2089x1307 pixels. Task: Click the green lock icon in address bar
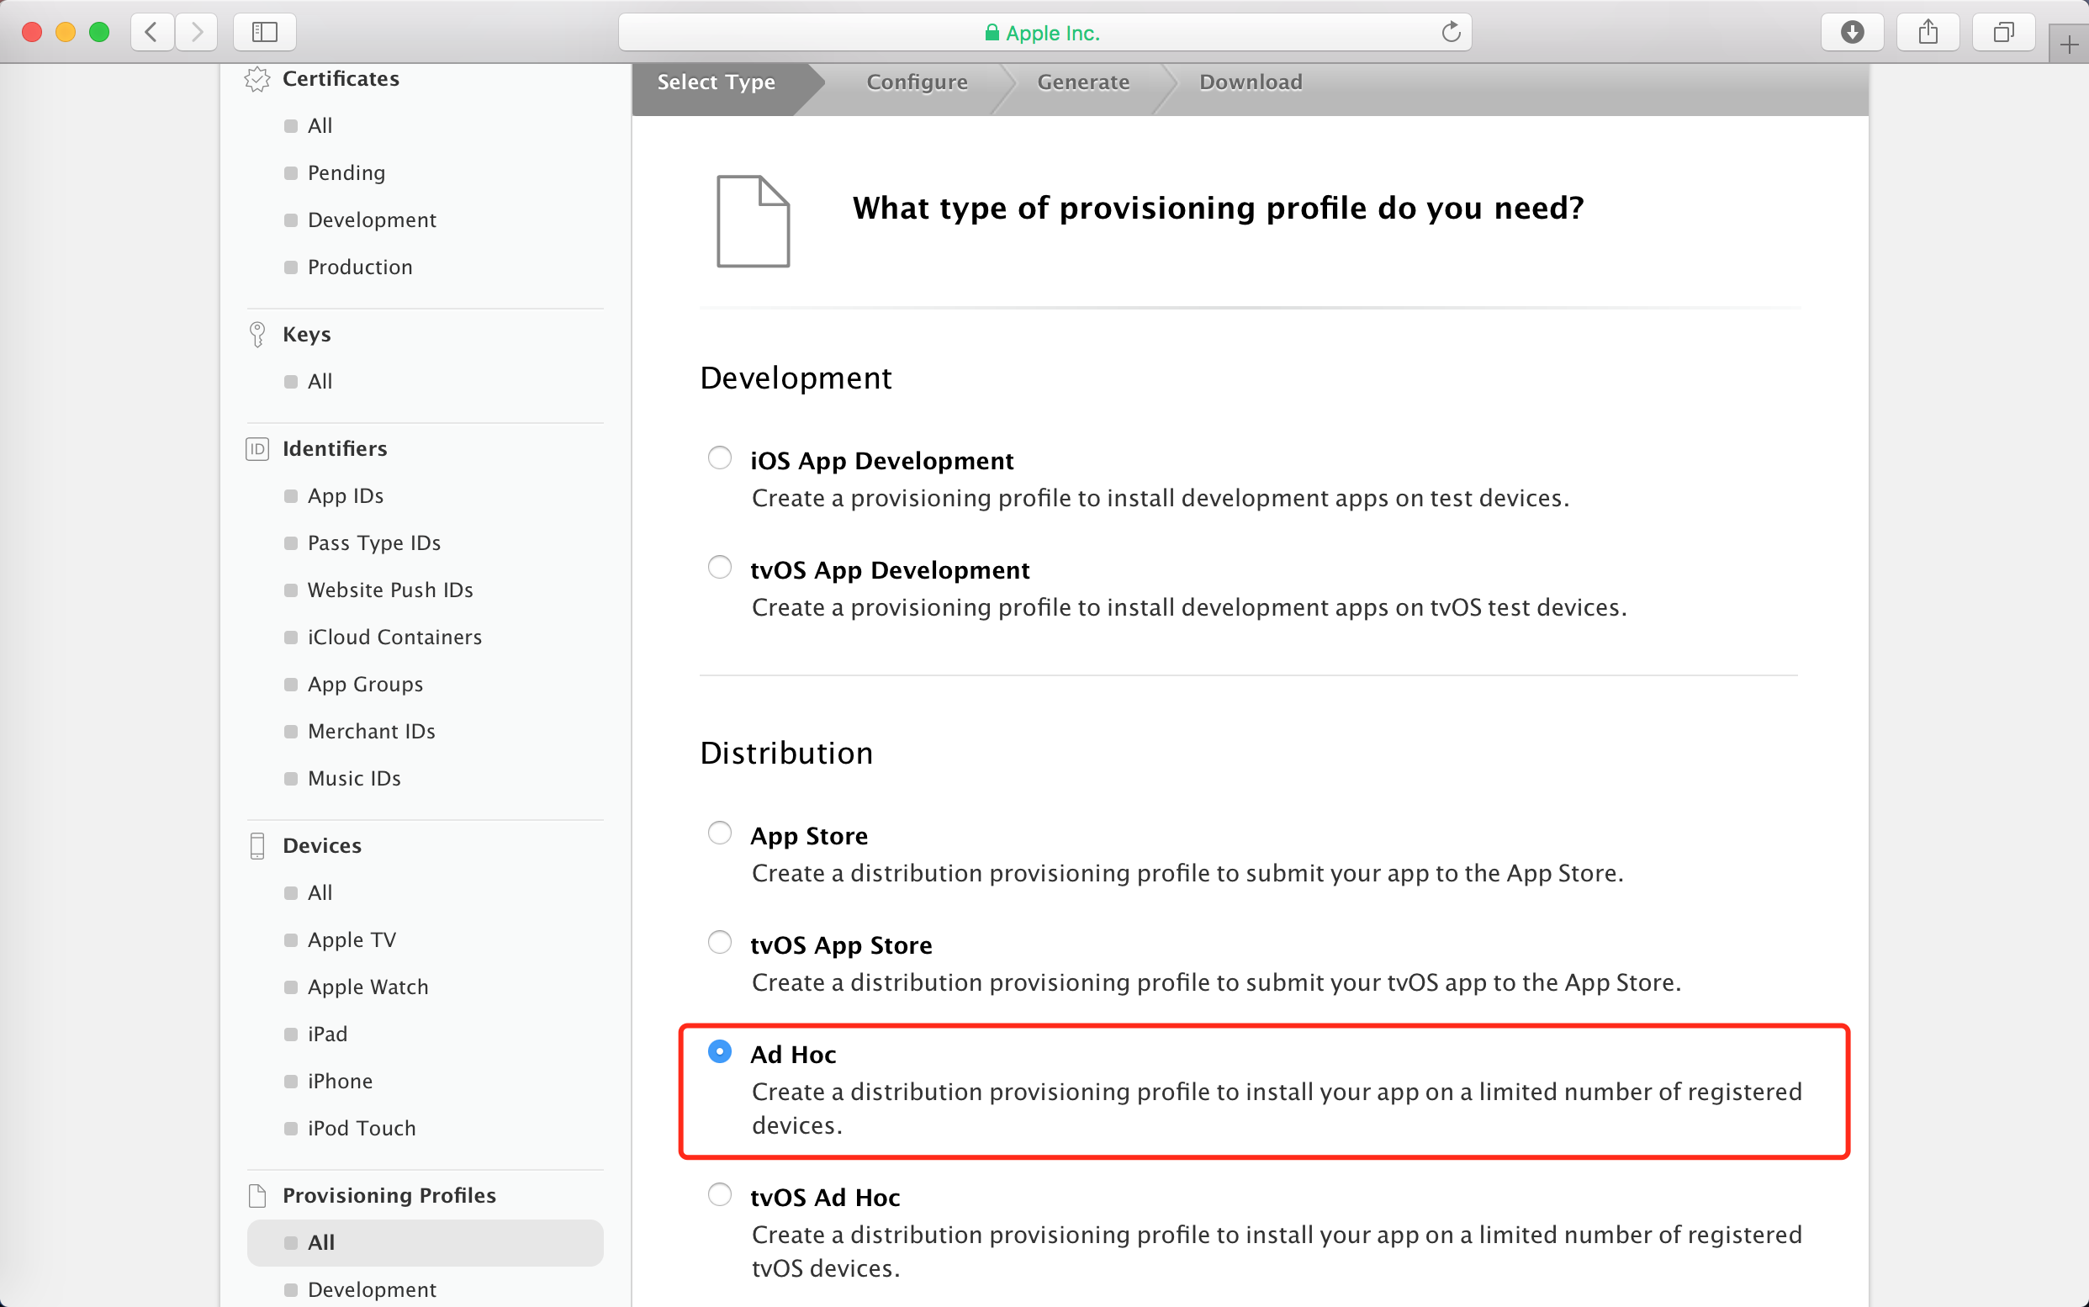[992, 33]
